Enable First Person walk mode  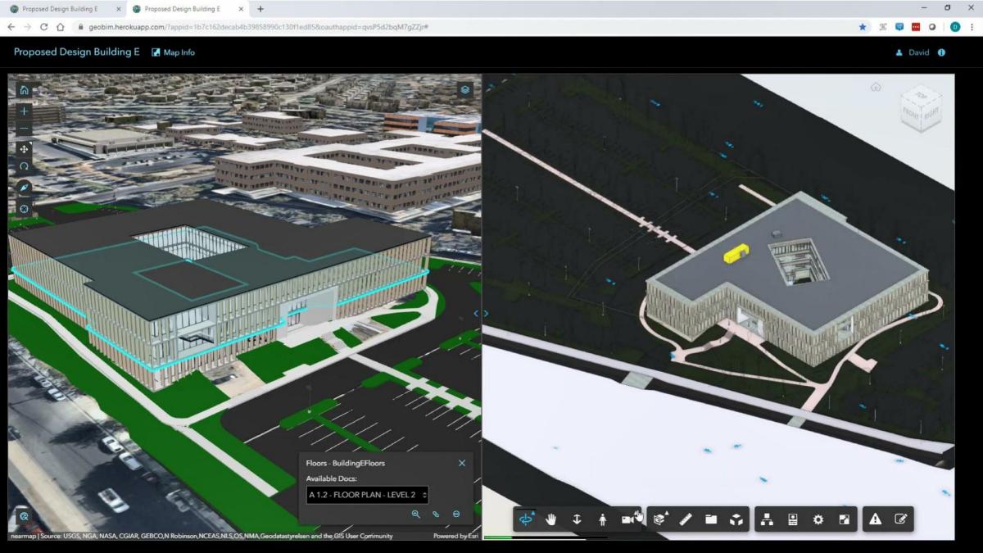(602, 519)
